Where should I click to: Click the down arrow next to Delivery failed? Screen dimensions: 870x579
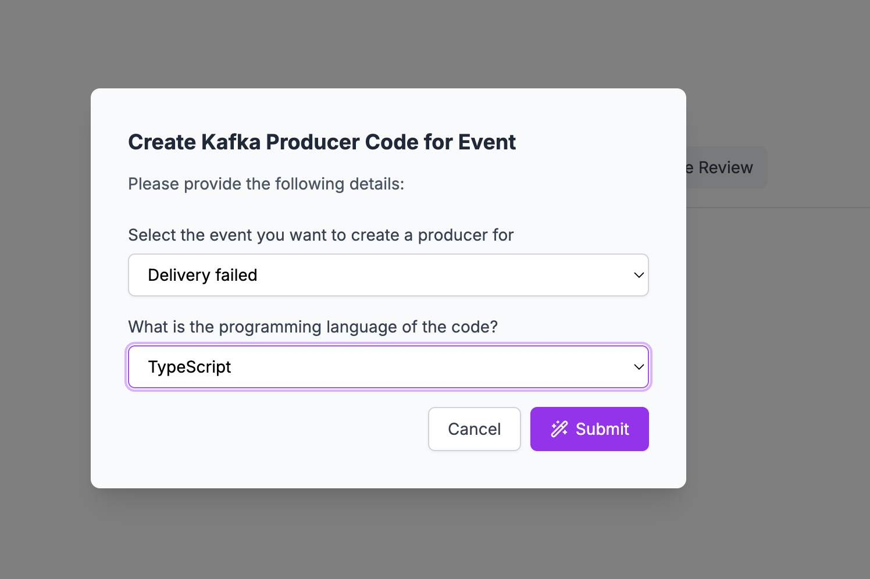coord(638,275)
